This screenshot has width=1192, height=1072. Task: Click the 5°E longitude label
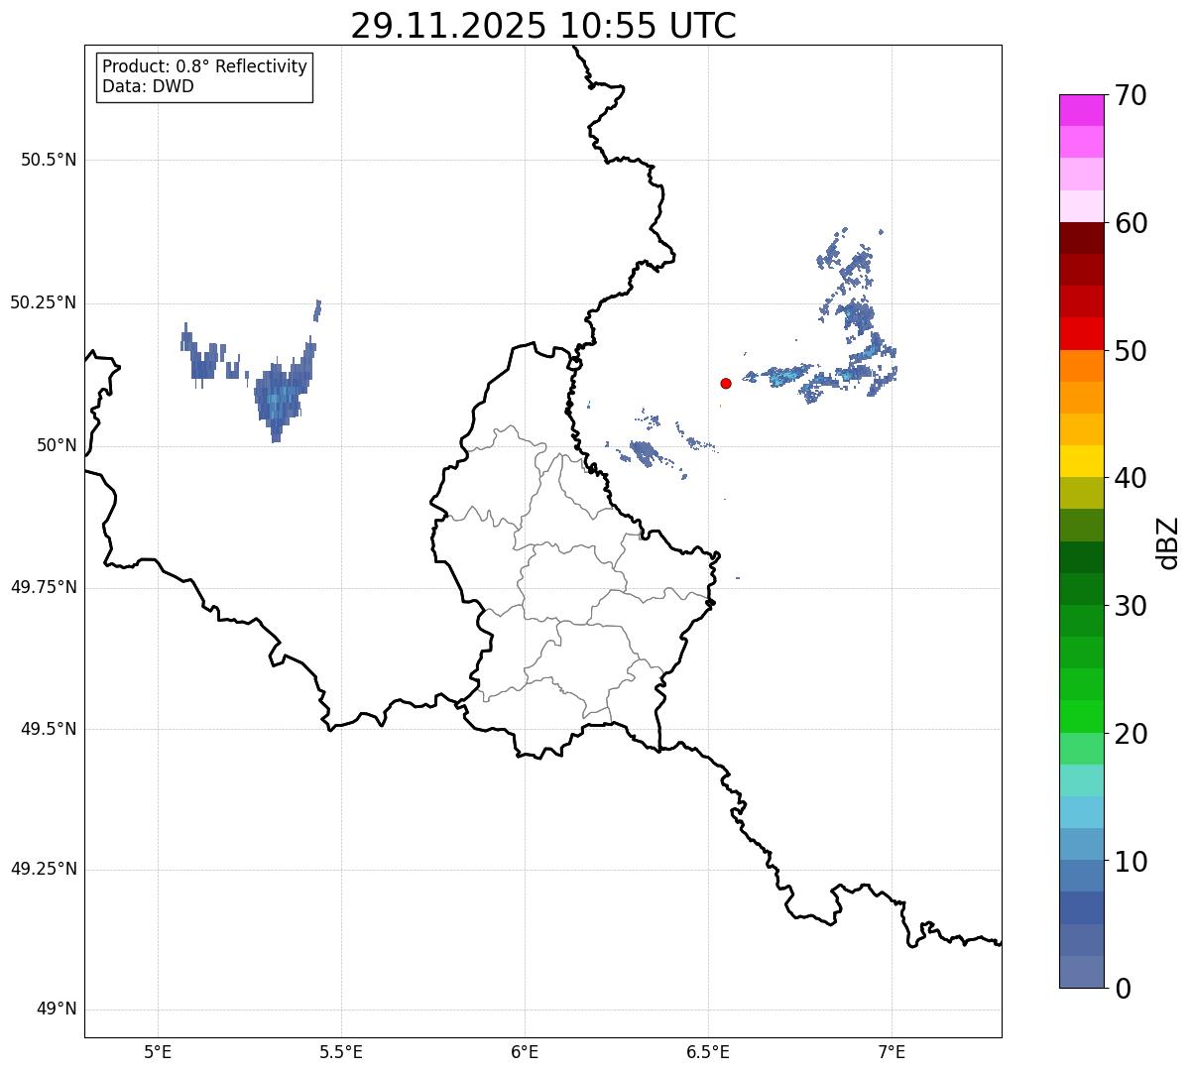[158, 1052]
